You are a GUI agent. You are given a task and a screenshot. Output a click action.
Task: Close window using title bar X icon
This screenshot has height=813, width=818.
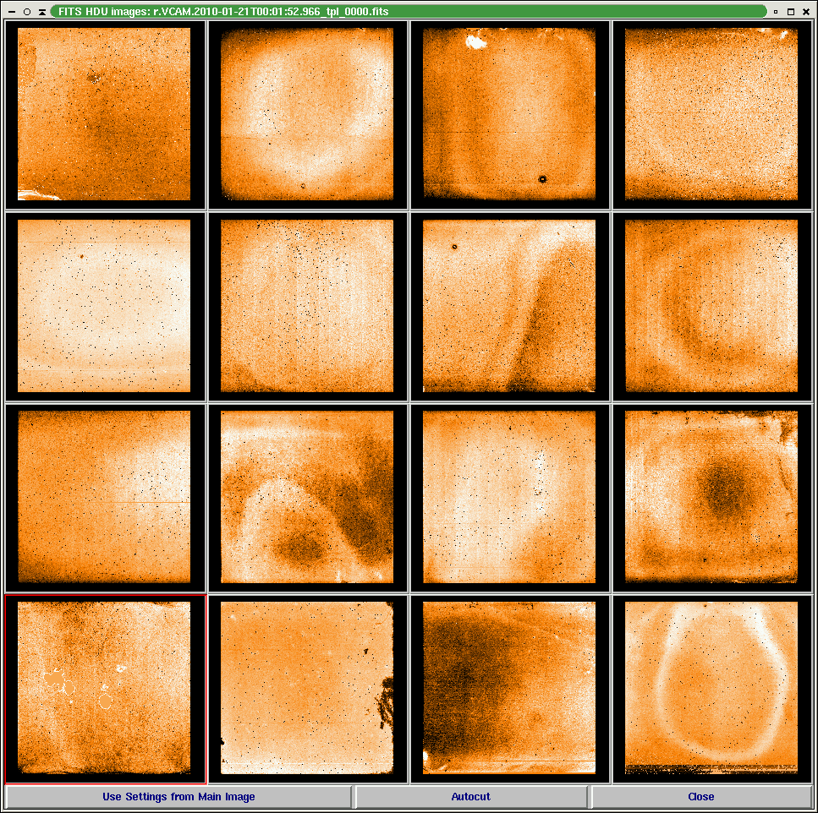[806, 12]
